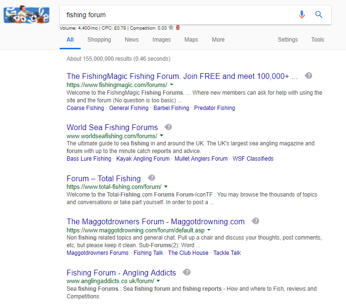Open The Maggotdrowners Forum result title
346x307 pixels.
pos(156,221)
